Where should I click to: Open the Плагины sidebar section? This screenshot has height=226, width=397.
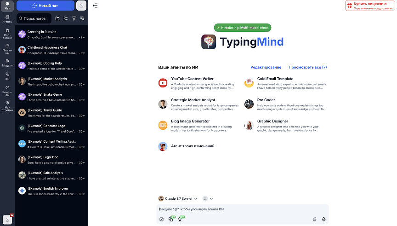point(7,49)
